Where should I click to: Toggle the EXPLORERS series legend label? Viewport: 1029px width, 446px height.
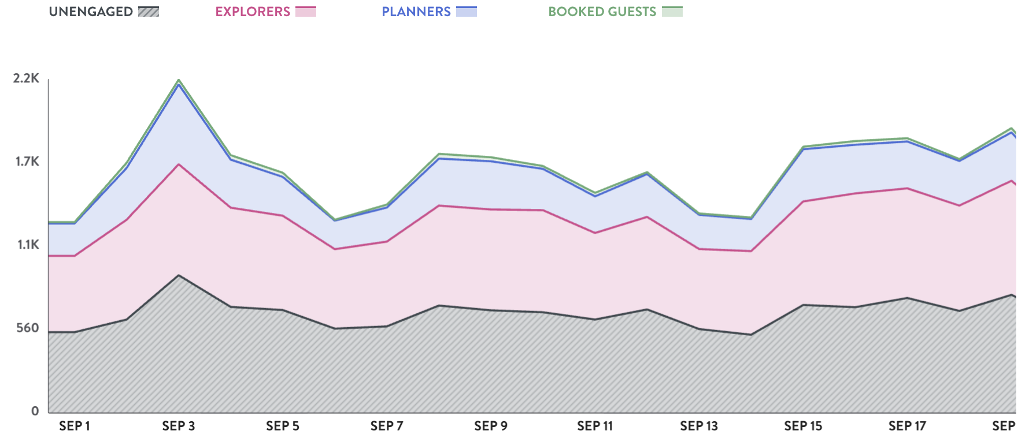pos(253,12)
